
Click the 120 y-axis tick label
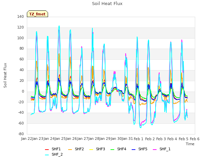coord(20,28)
